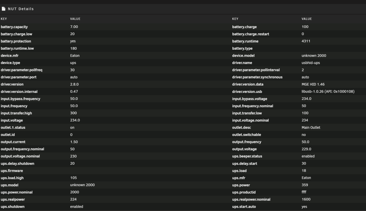Click the ups.shutdown enabled value
Screen dimensions: 366x211
76,207
